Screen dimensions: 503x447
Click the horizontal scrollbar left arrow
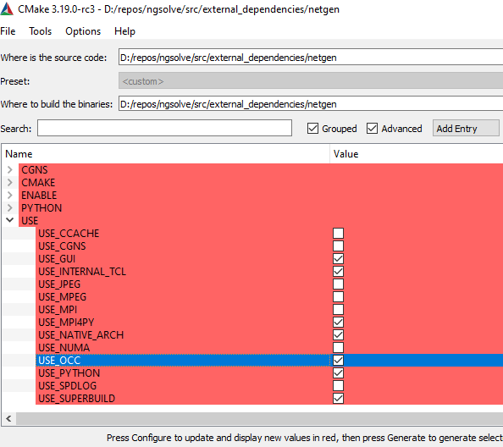(8, 418)
